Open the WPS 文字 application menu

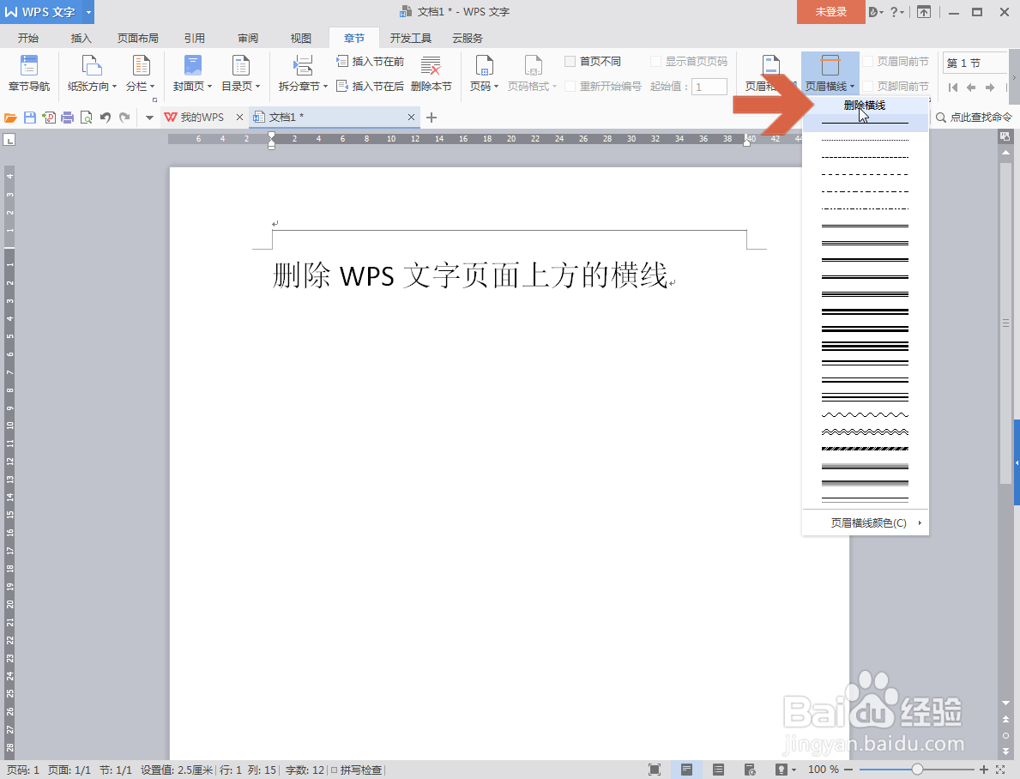coord(47,12)
